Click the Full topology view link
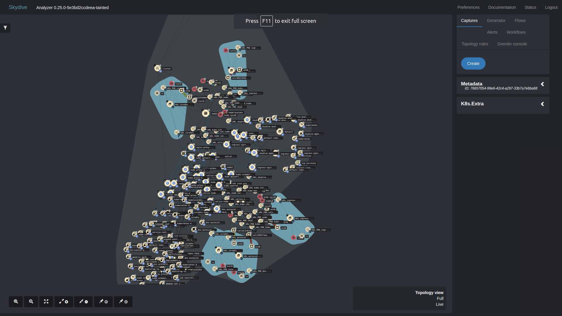Image resolution: width=562 pixels, height=316 pixels. tap(440, 298)
